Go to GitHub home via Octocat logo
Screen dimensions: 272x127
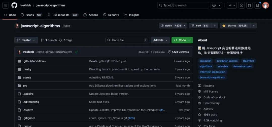coord(14,5)
